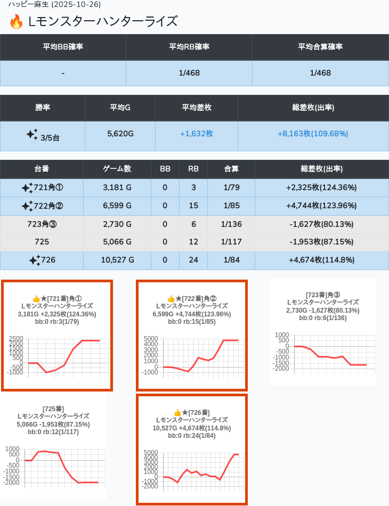Click the ゲーム数 column header
The image size is (389, 506).
click(x=117, y=169)
